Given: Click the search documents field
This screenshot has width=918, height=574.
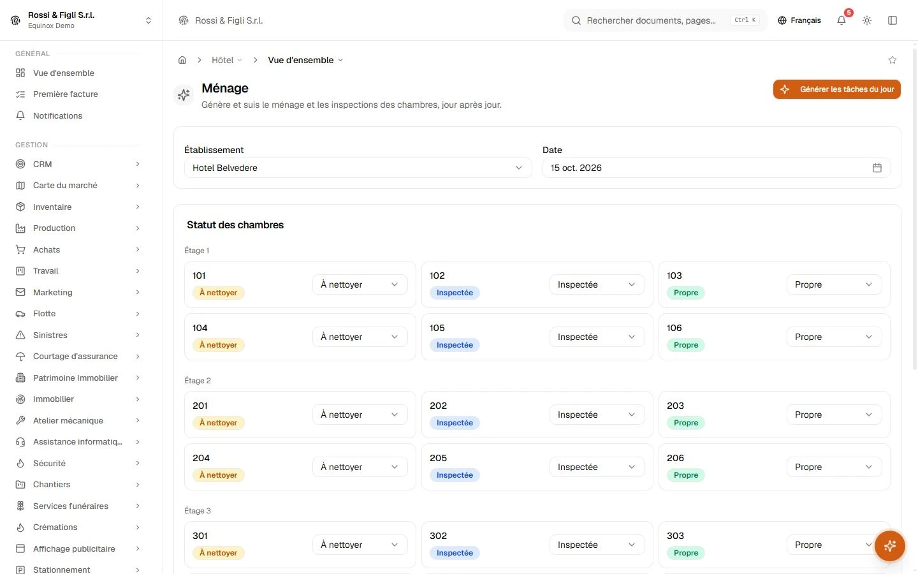Looking at the screenshot, I should 666,20.
